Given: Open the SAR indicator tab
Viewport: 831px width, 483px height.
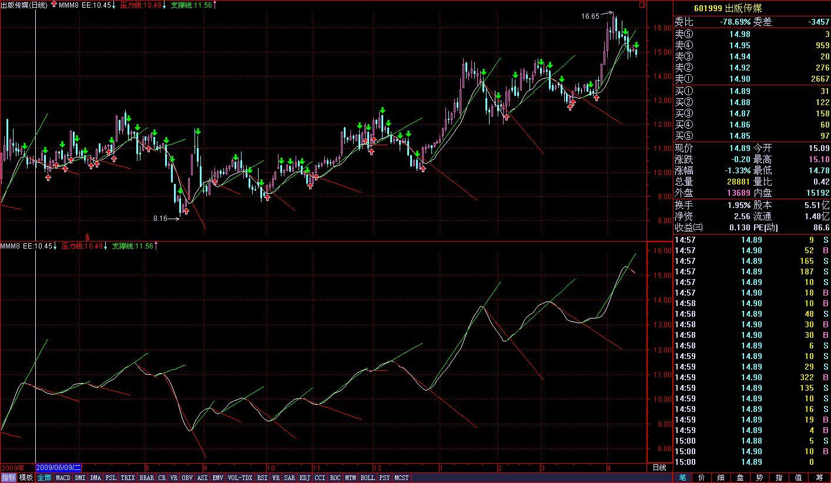Looking at the screenshot, I should pos(290,478).
